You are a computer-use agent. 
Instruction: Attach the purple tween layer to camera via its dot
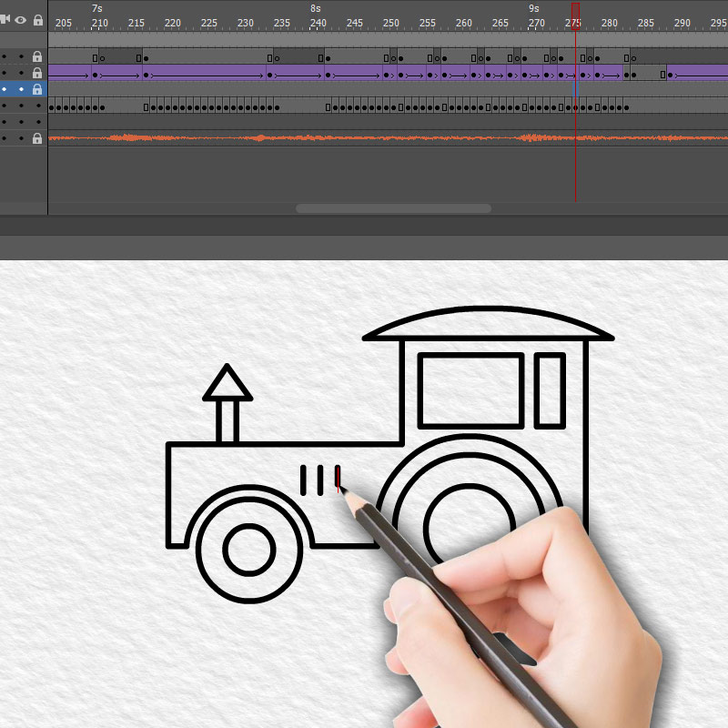[x=5, y=73]
